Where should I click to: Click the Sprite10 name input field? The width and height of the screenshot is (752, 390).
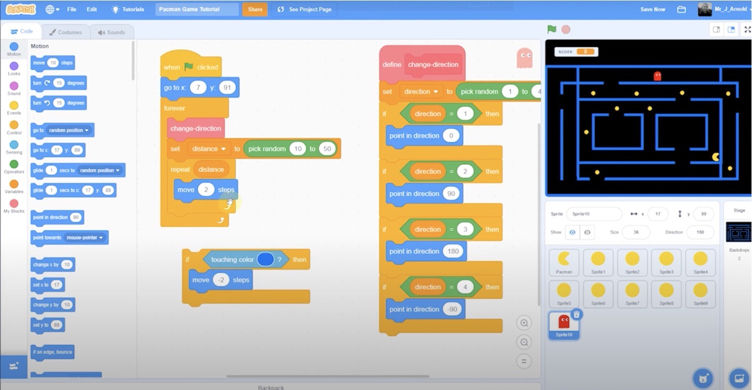pyautogui.click(x=594, y=214)
